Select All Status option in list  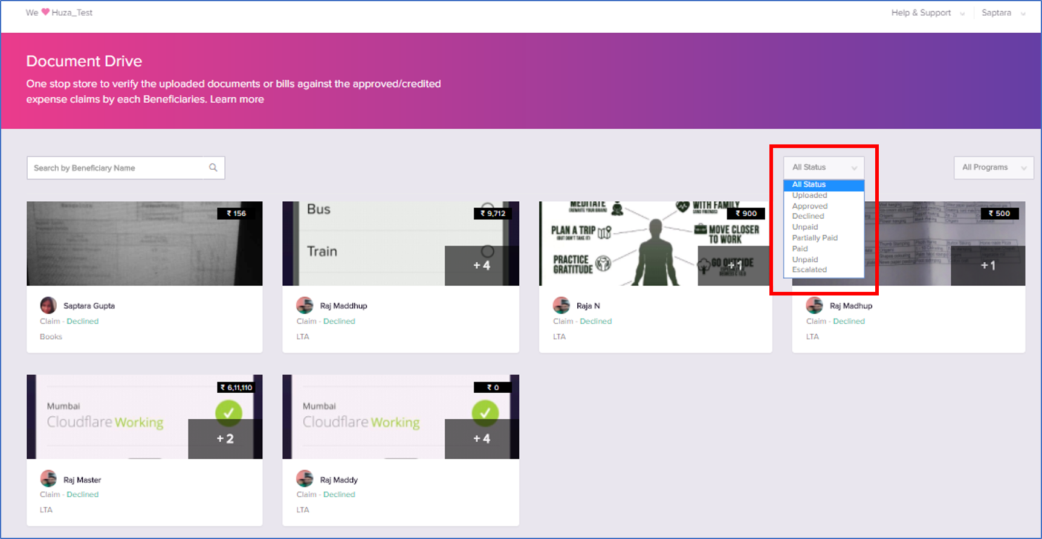coord(824,185)
